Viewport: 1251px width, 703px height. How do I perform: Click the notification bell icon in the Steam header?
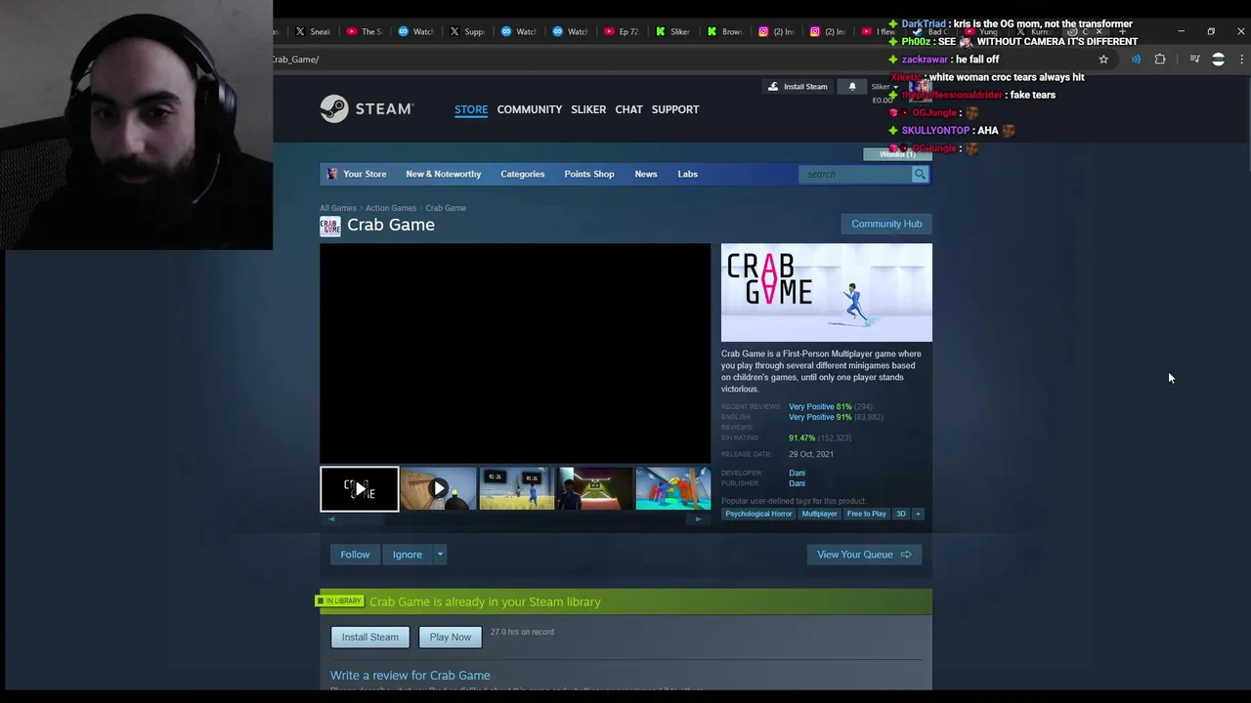[x=852, y=87]
